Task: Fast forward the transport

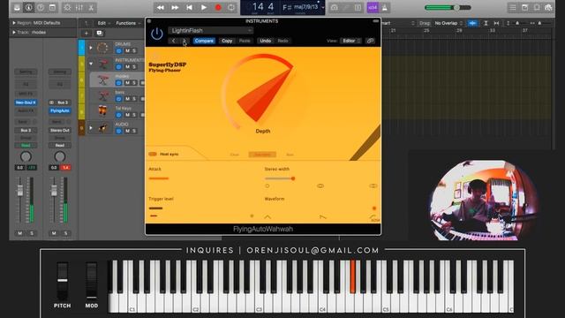Action: 175,8
